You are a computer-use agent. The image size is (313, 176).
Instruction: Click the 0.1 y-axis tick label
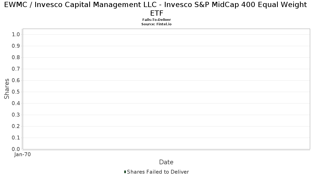[16, 138]
